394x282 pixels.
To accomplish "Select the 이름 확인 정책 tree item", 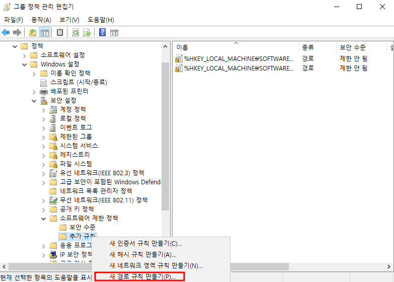I will [x=70, y=73].
